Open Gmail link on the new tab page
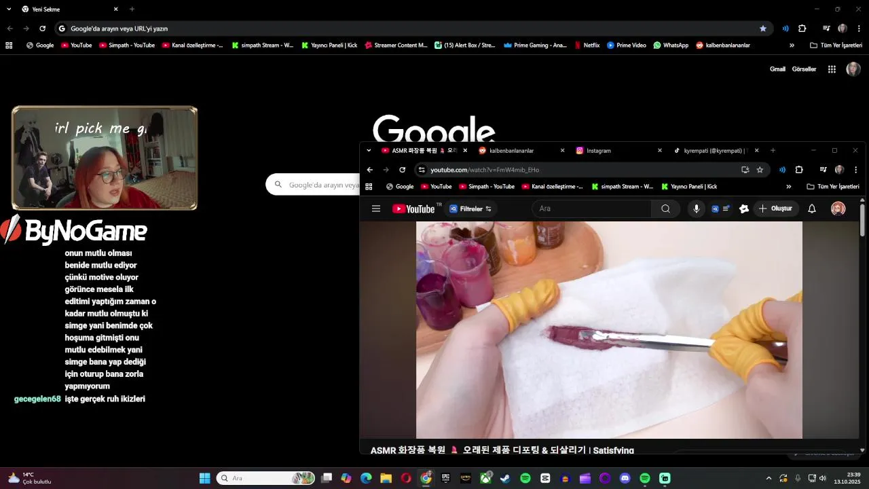The image size is (869, 489). [x=777, y=69]
